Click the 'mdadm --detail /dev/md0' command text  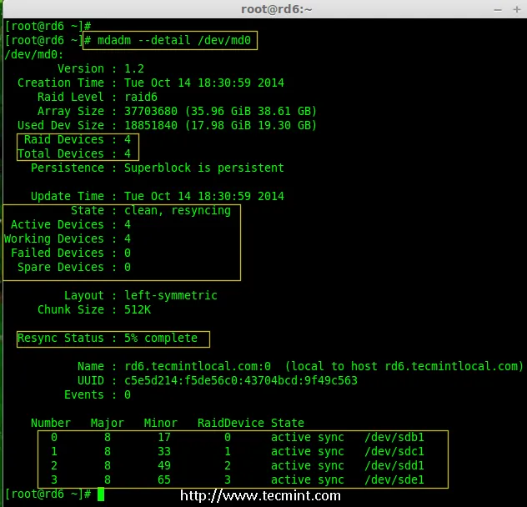tap(174, 40)
